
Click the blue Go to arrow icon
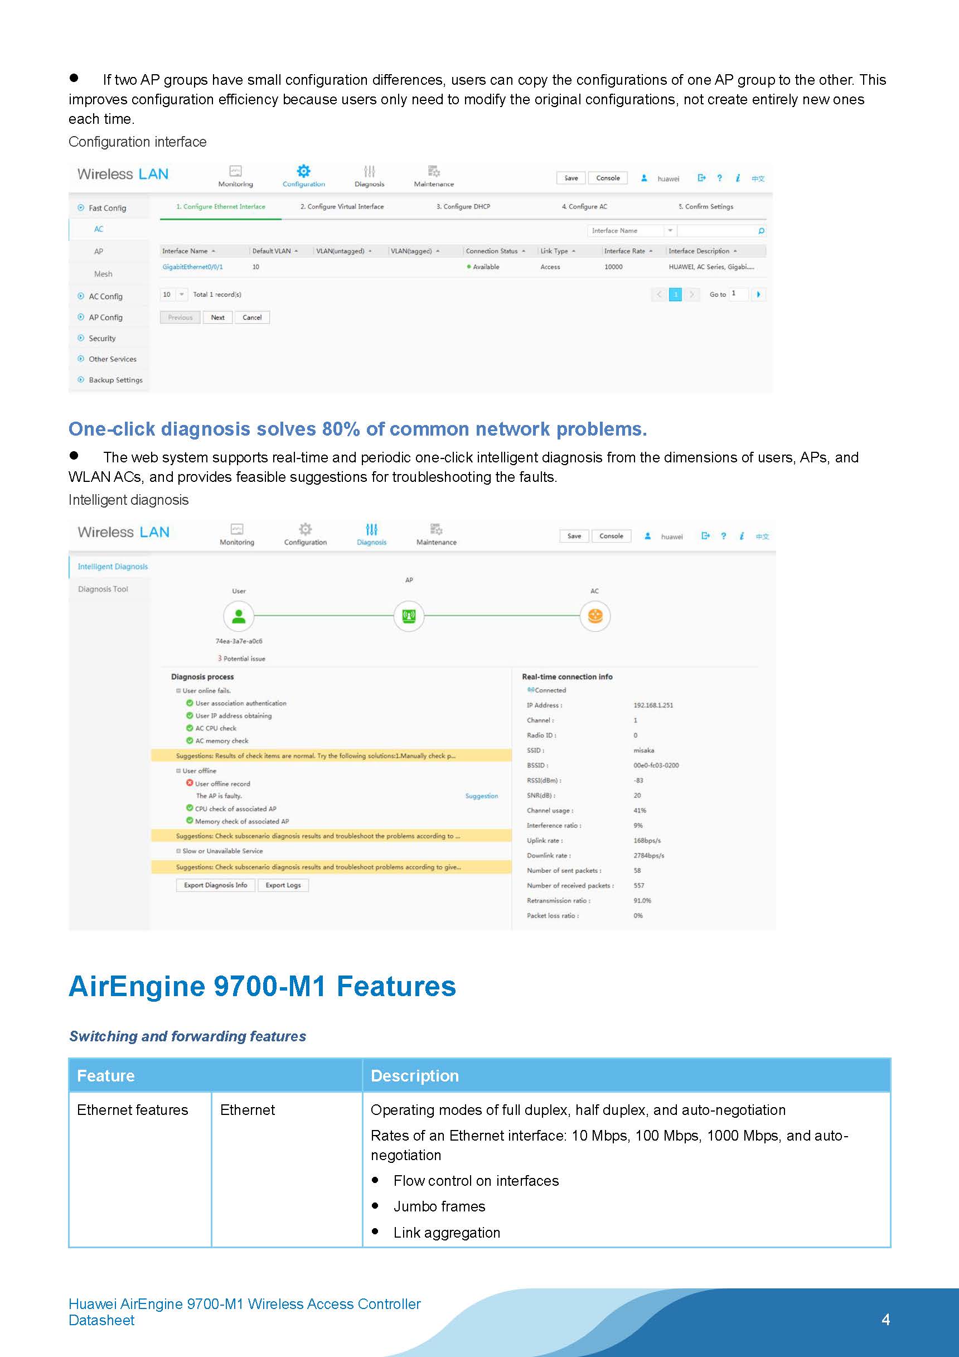pos(758,294)
